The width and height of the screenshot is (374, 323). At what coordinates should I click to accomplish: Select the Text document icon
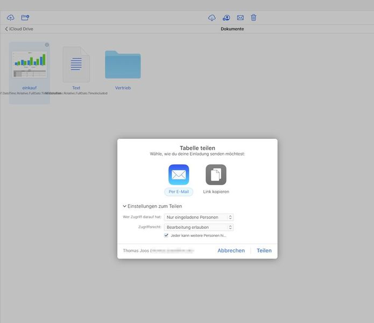pos(76,65)
